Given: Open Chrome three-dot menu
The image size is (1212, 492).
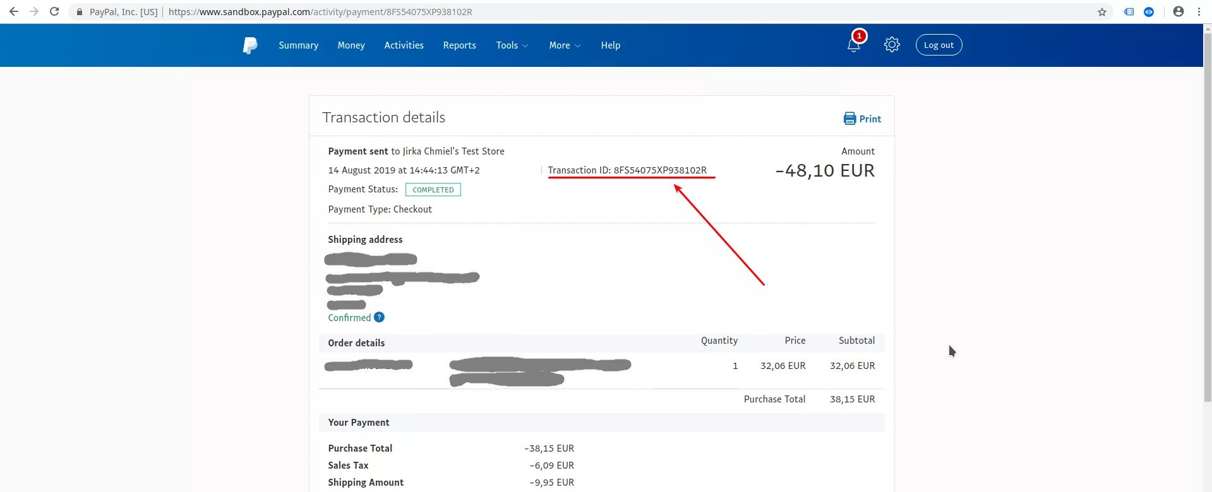Looking at the screenshot, I should click(x=1199, y=11).
